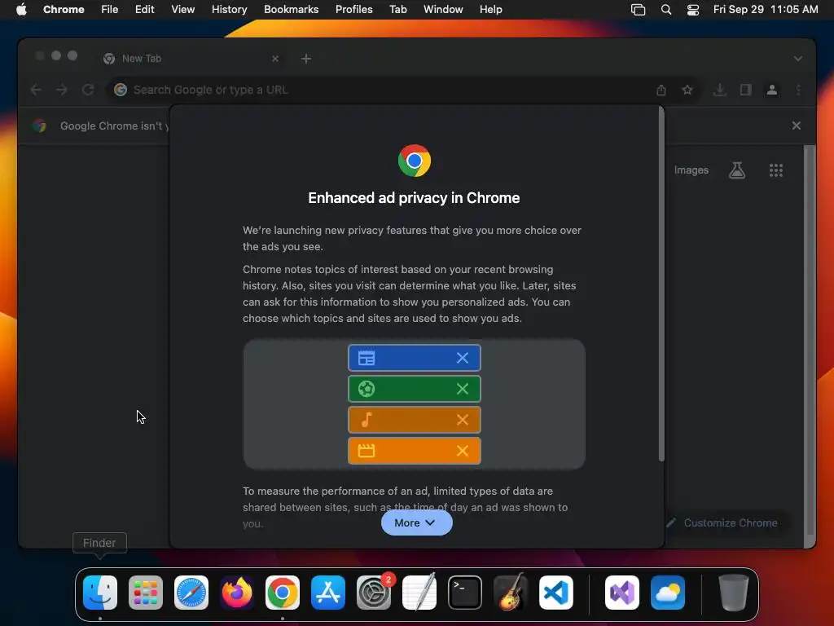Viewport: 834px width, 626px height.
Task: Open the Chrome application menu
Action: tap(64, 9)
